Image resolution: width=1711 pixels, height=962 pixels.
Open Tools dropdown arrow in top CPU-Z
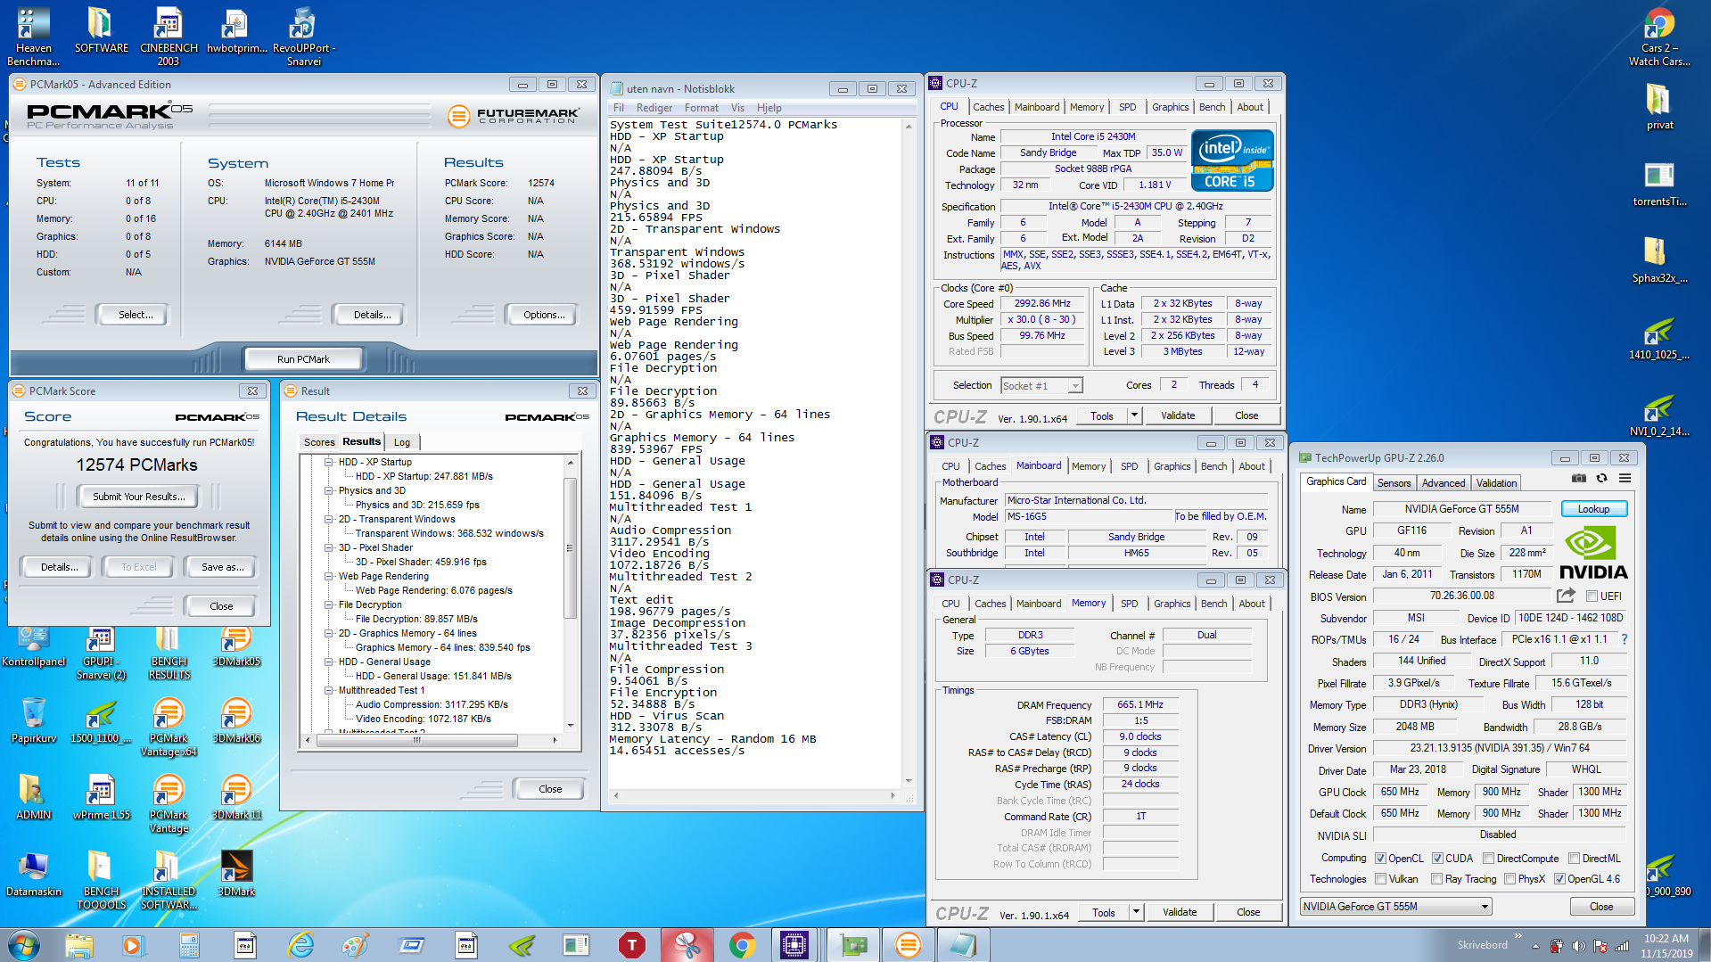(x=1134, y=415)
